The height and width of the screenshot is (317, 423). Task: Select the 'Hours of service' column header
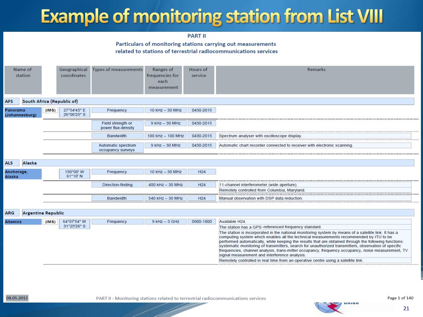tap(199, 80)
